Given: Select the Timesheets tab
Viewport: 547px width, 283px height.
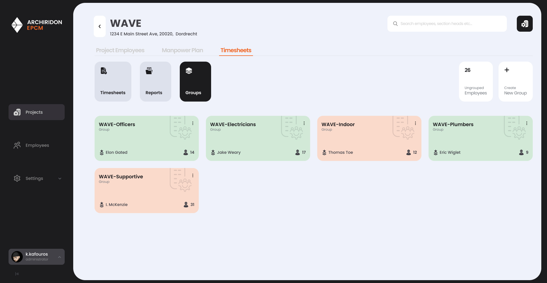Looking at the screenshot, I should [x=236, y=50].
